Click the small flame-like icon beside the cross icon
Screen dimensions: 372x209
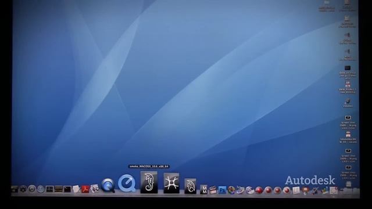(x=190, y=186)
